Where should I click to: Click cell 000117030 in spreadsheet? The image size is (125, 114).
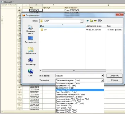(36, 108)
